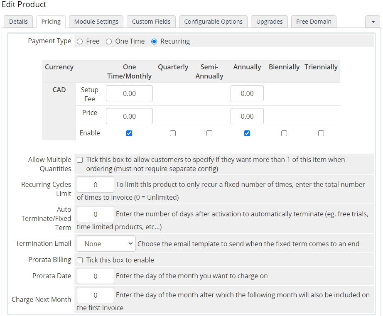Enable the Quarterly billing cycle checkbox
The image size is (383, 316).
(x=173, y=133)
